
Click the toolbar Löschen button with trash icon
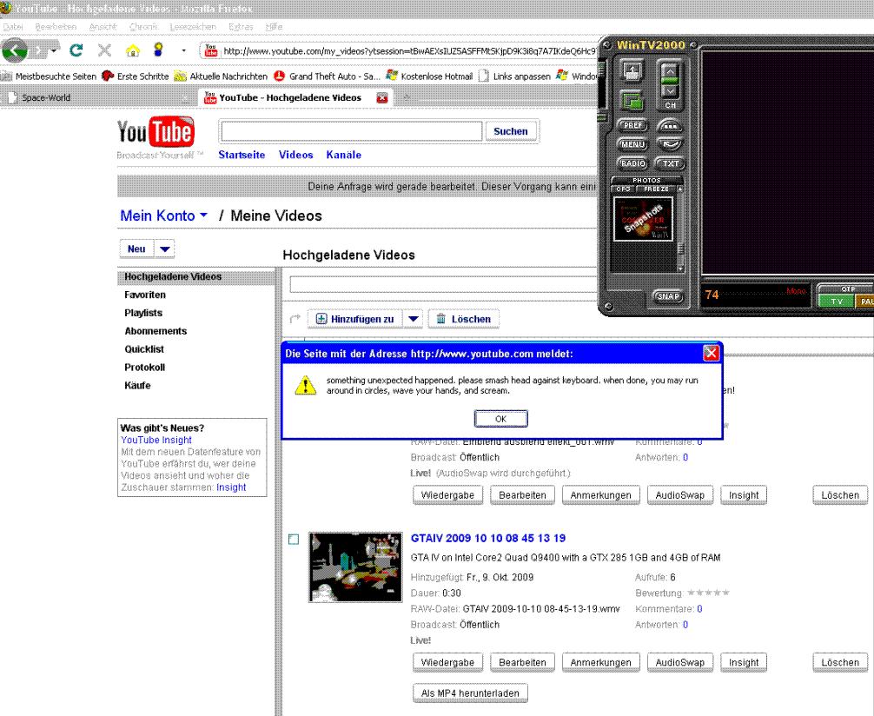pyautogui.click(x=464, y=319)
